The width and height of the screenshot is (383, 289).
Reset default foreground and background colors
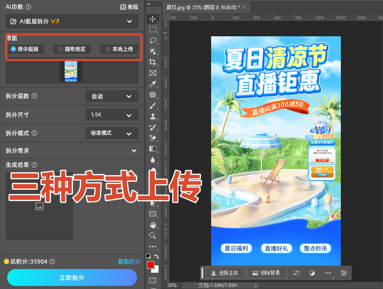coord(148,256)
